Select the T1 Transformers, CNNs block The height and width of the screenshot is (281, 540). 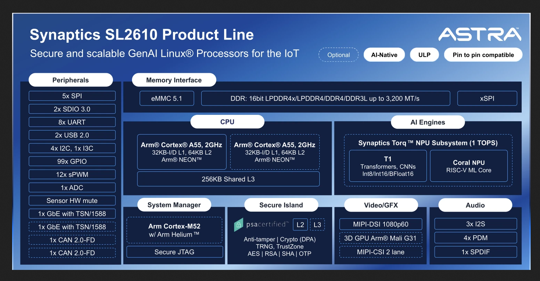pos(388,166)
